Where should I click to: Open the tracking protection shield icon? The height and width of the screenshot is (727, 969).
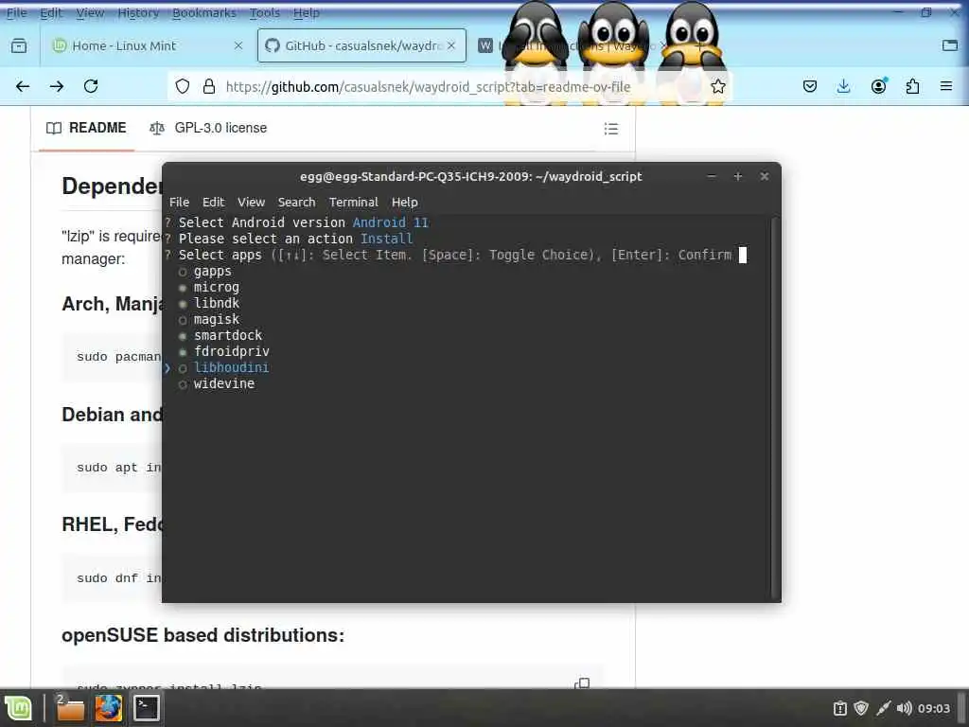click(x=183, y=86)
